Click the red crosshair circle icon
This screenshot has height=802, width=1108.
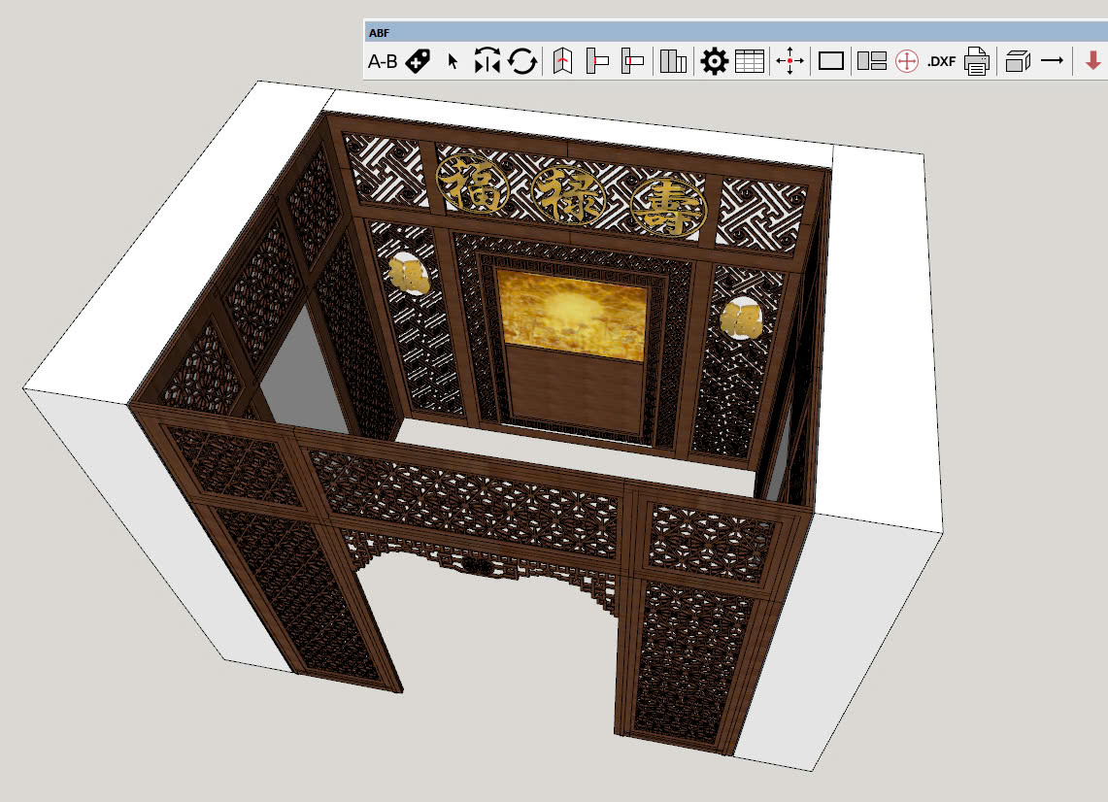click(907, 62)
